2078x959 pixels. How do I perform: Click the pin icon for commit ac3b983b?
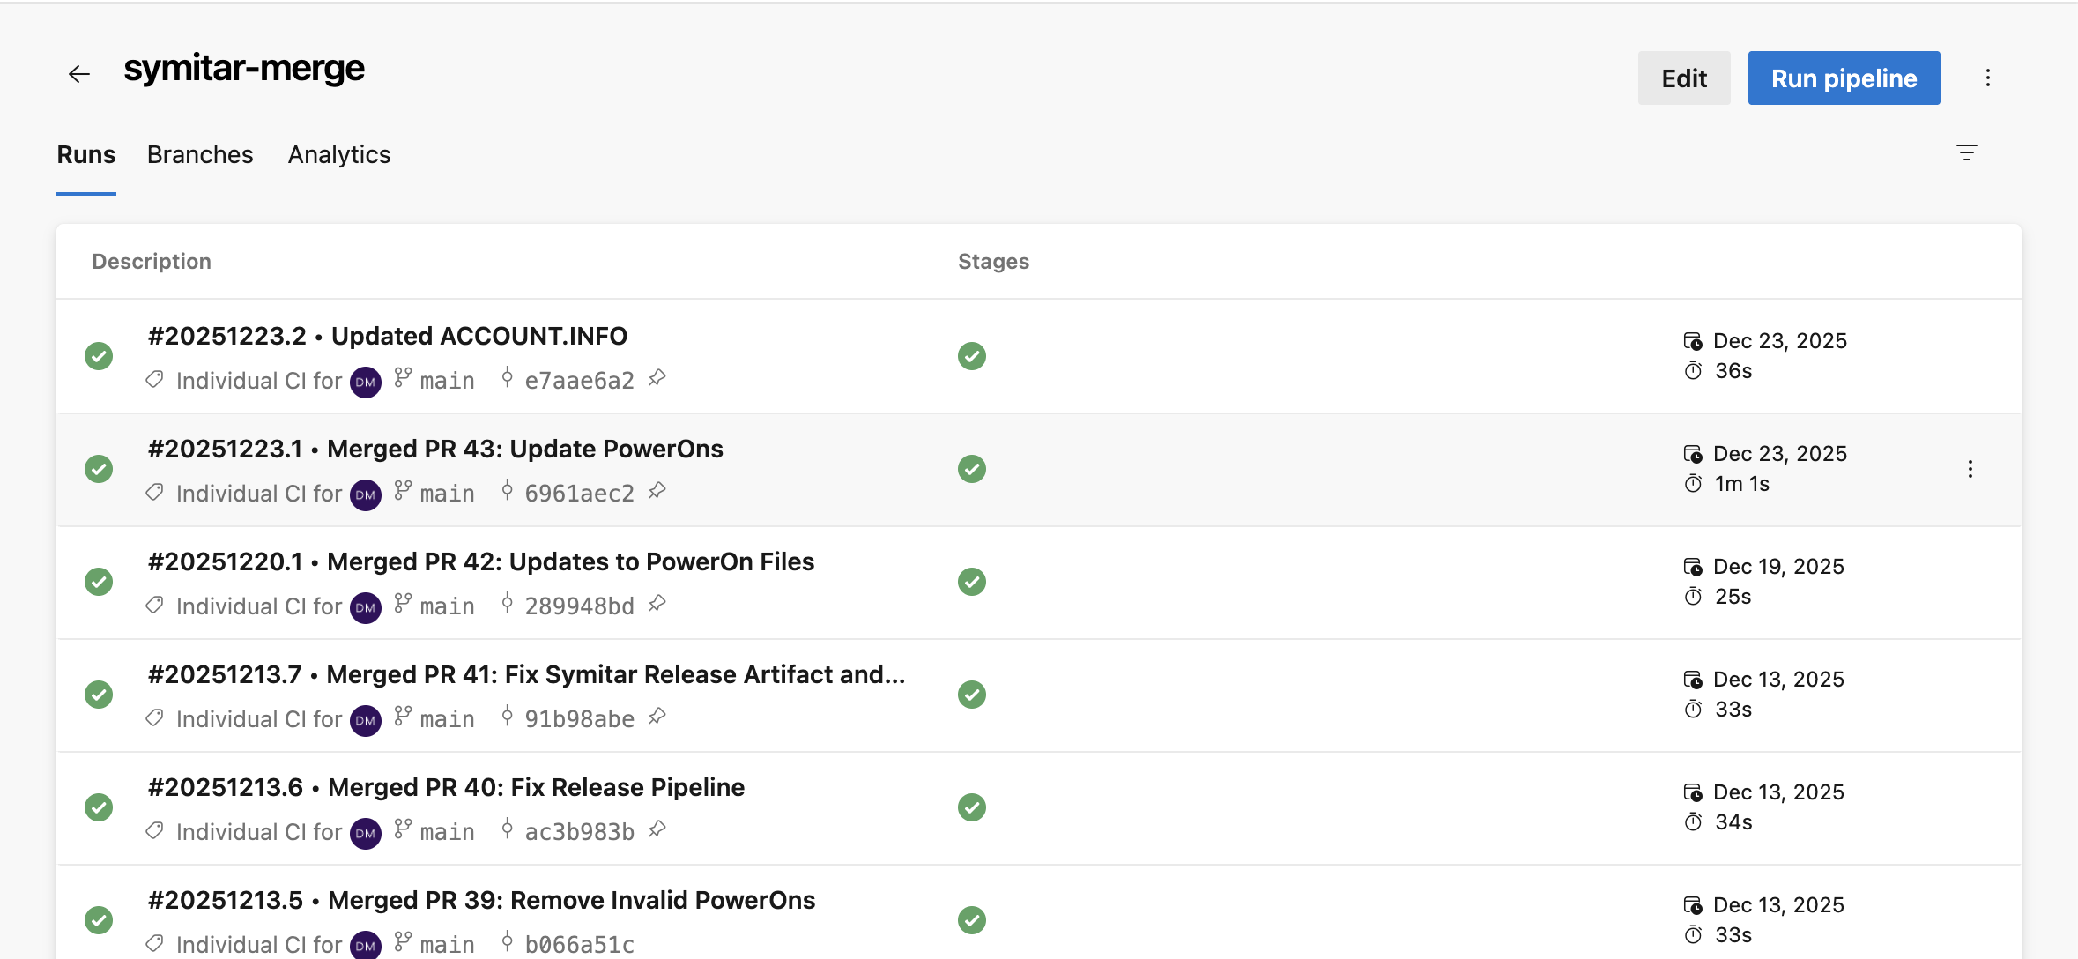click(657, 829)
